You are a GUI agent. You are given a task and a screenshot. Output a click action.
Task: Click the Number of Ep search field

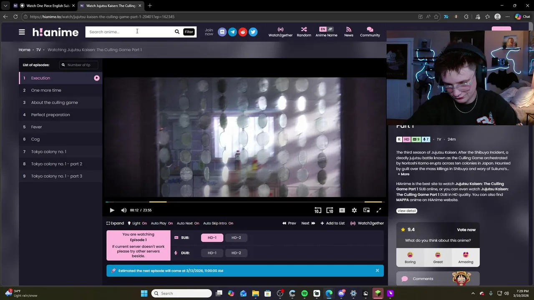[79, 65]
